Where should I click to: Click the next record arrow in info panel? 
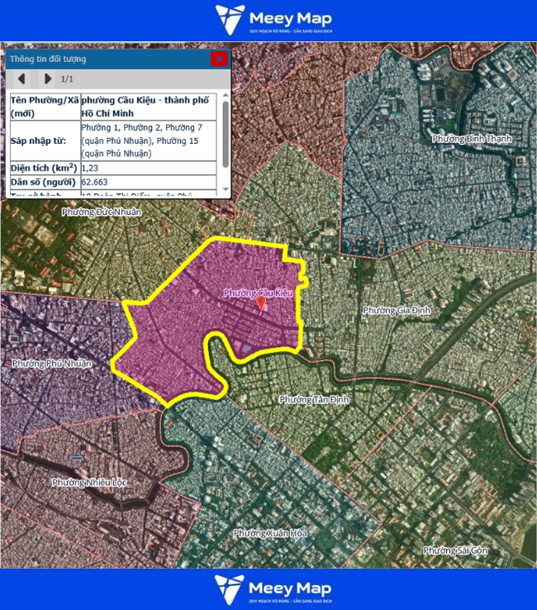coord(47,79)
